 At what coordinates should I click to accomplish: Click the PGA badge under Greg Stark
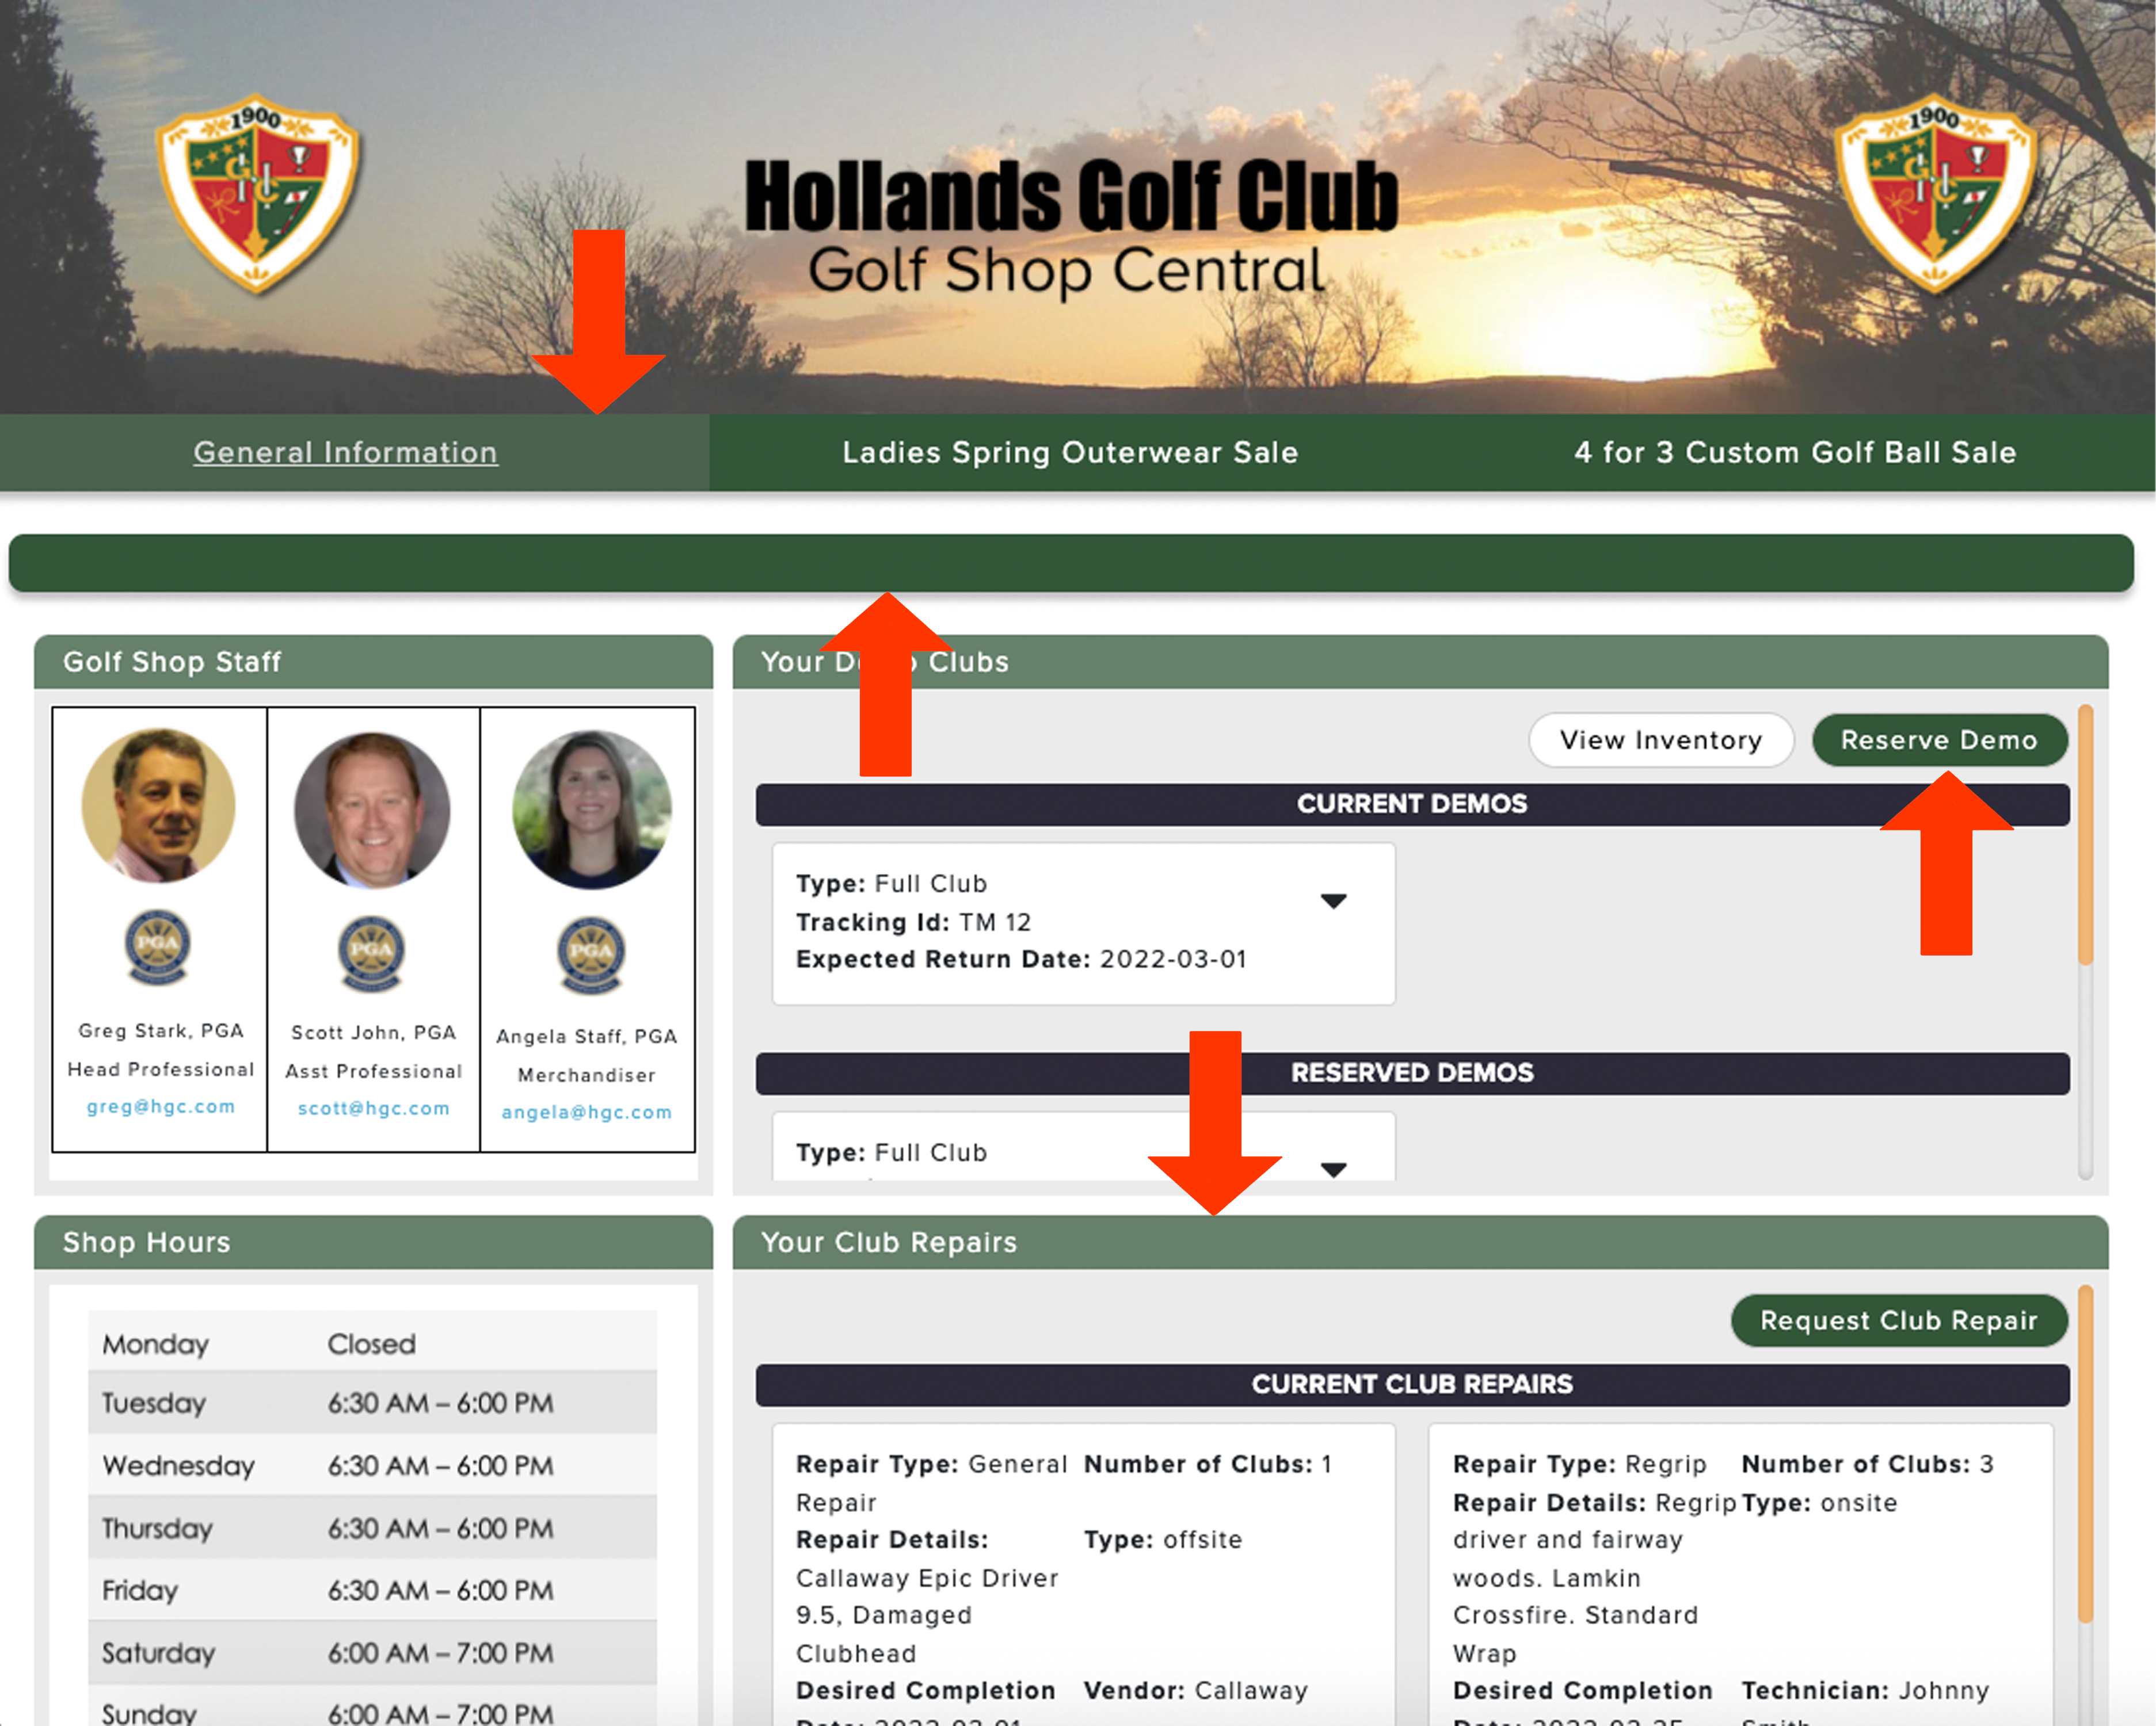click(x=157, y=946)
